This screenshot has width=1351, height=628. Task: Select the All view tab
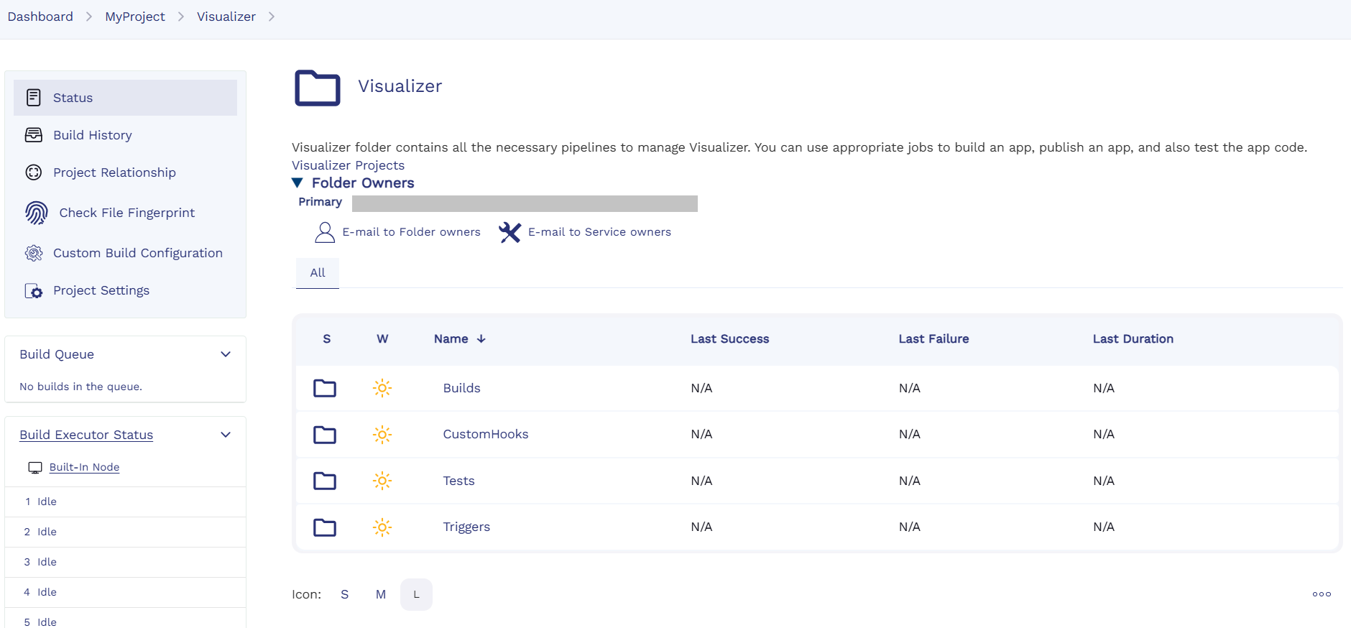(x=318, y=273)
